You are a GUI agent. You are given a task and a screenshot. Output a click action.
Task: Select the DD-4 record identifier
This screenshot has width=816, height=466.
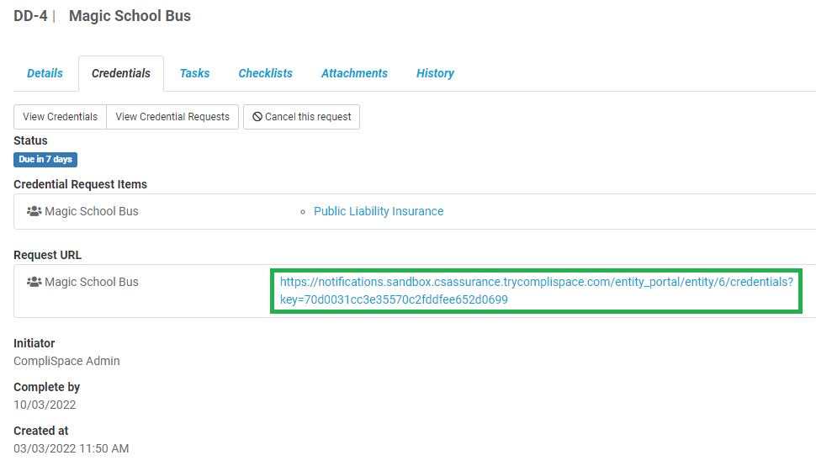click(x=30, y=16)
